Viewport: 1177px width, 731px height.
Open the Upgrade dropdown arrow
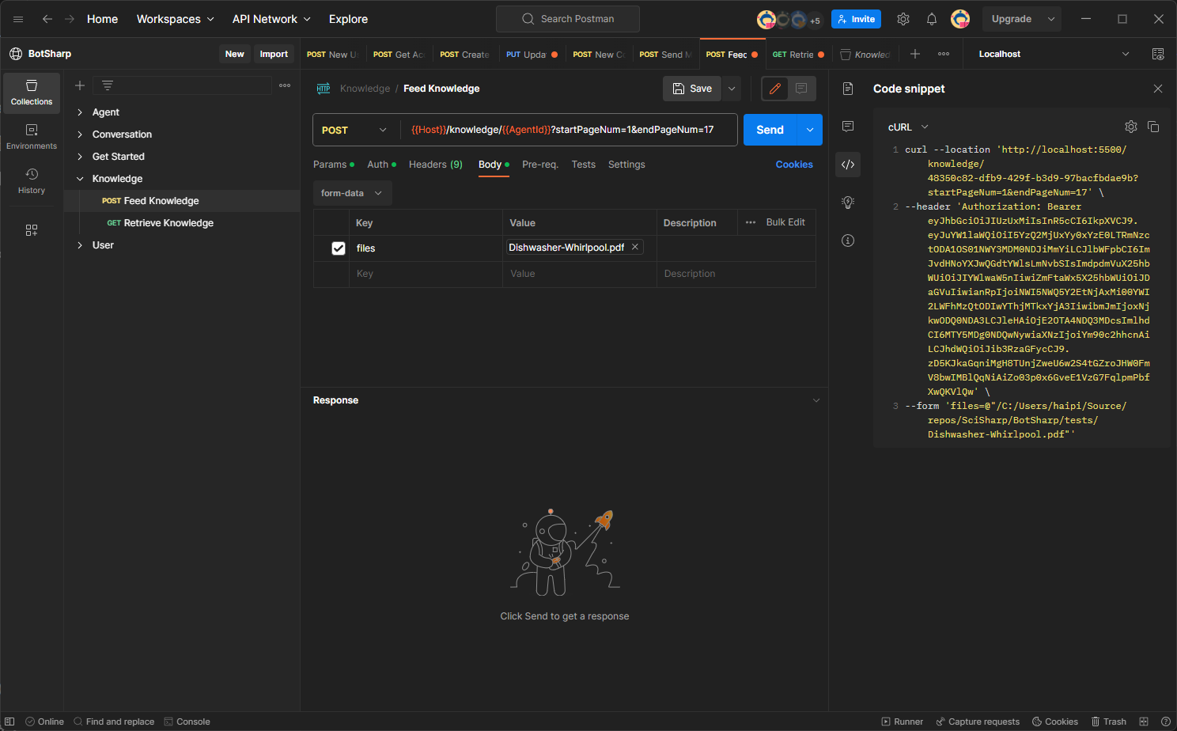(1051, 19)
